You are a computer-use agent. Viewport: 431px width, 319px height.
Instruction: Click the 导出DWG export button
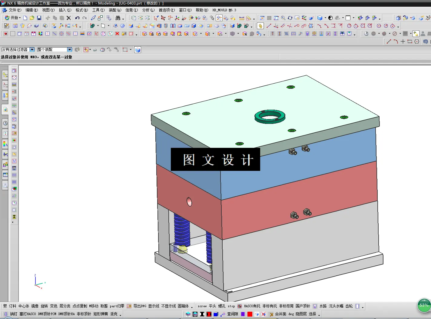click(140, 306)
